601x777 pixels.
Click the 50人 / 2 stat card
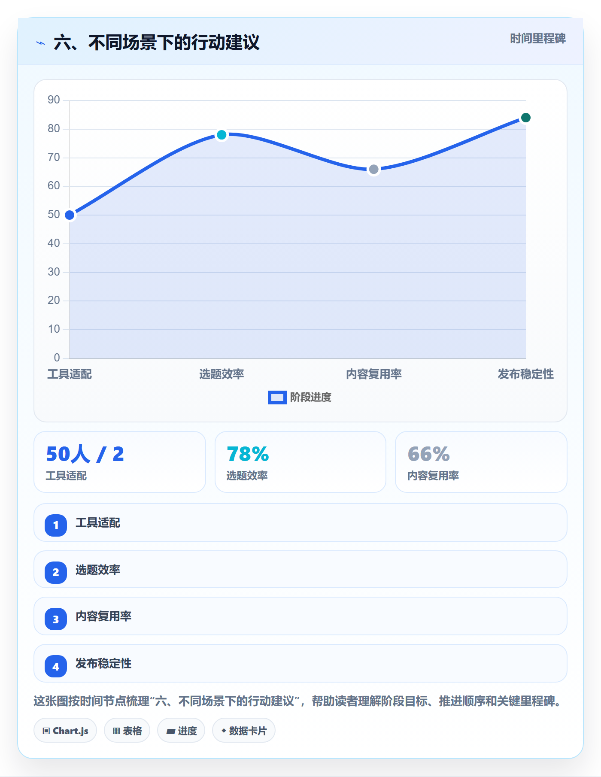pyautogui.click(x=120, y=462)
